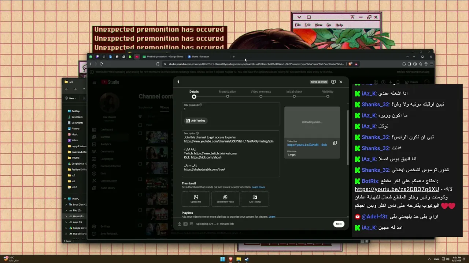Click the upload status arrow icon in dialog footer
Image resolution: width=469 pixels, height=263 pixels.
(x=180, y=224)
